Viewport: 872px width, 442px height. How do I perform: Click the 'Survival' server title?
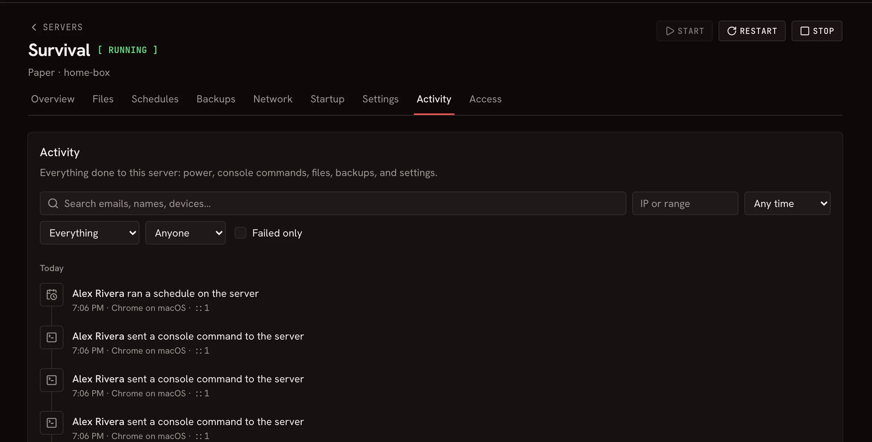[x=59, y=50]
